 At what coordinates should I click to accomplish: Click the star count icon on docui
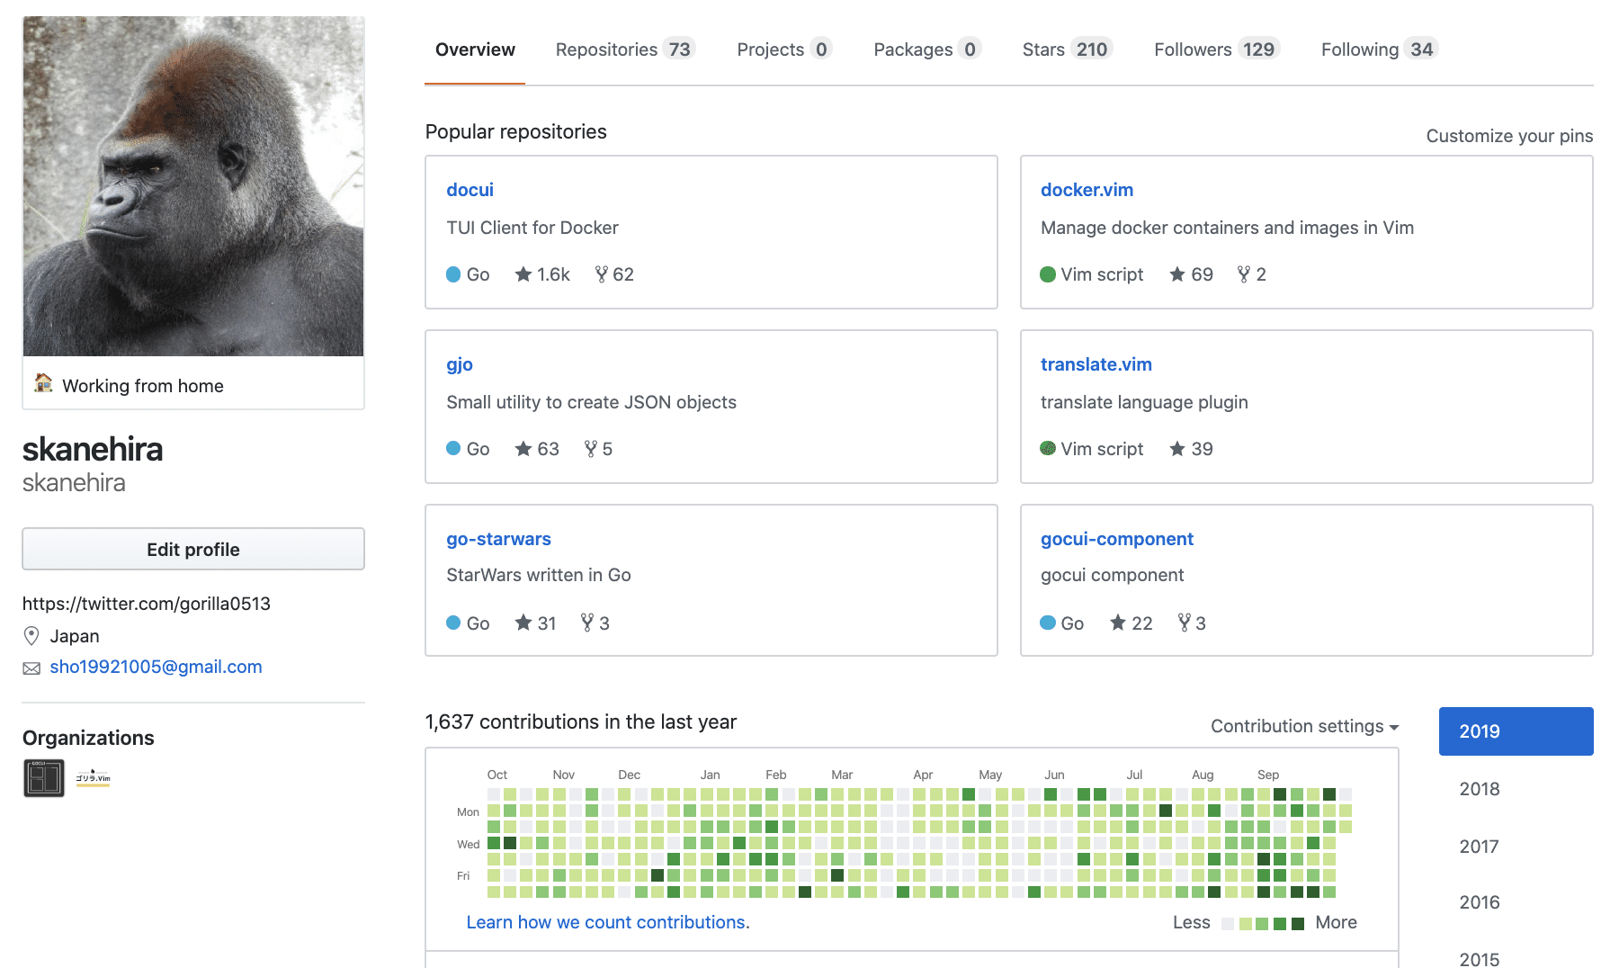coord(523,274)
